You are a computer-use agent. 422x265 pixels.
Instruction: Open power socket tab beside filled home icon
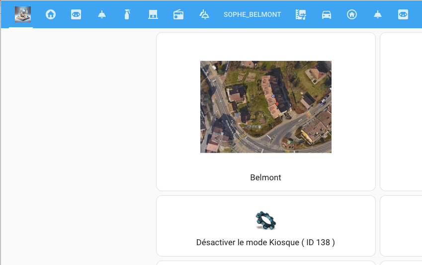coord(76,14)
